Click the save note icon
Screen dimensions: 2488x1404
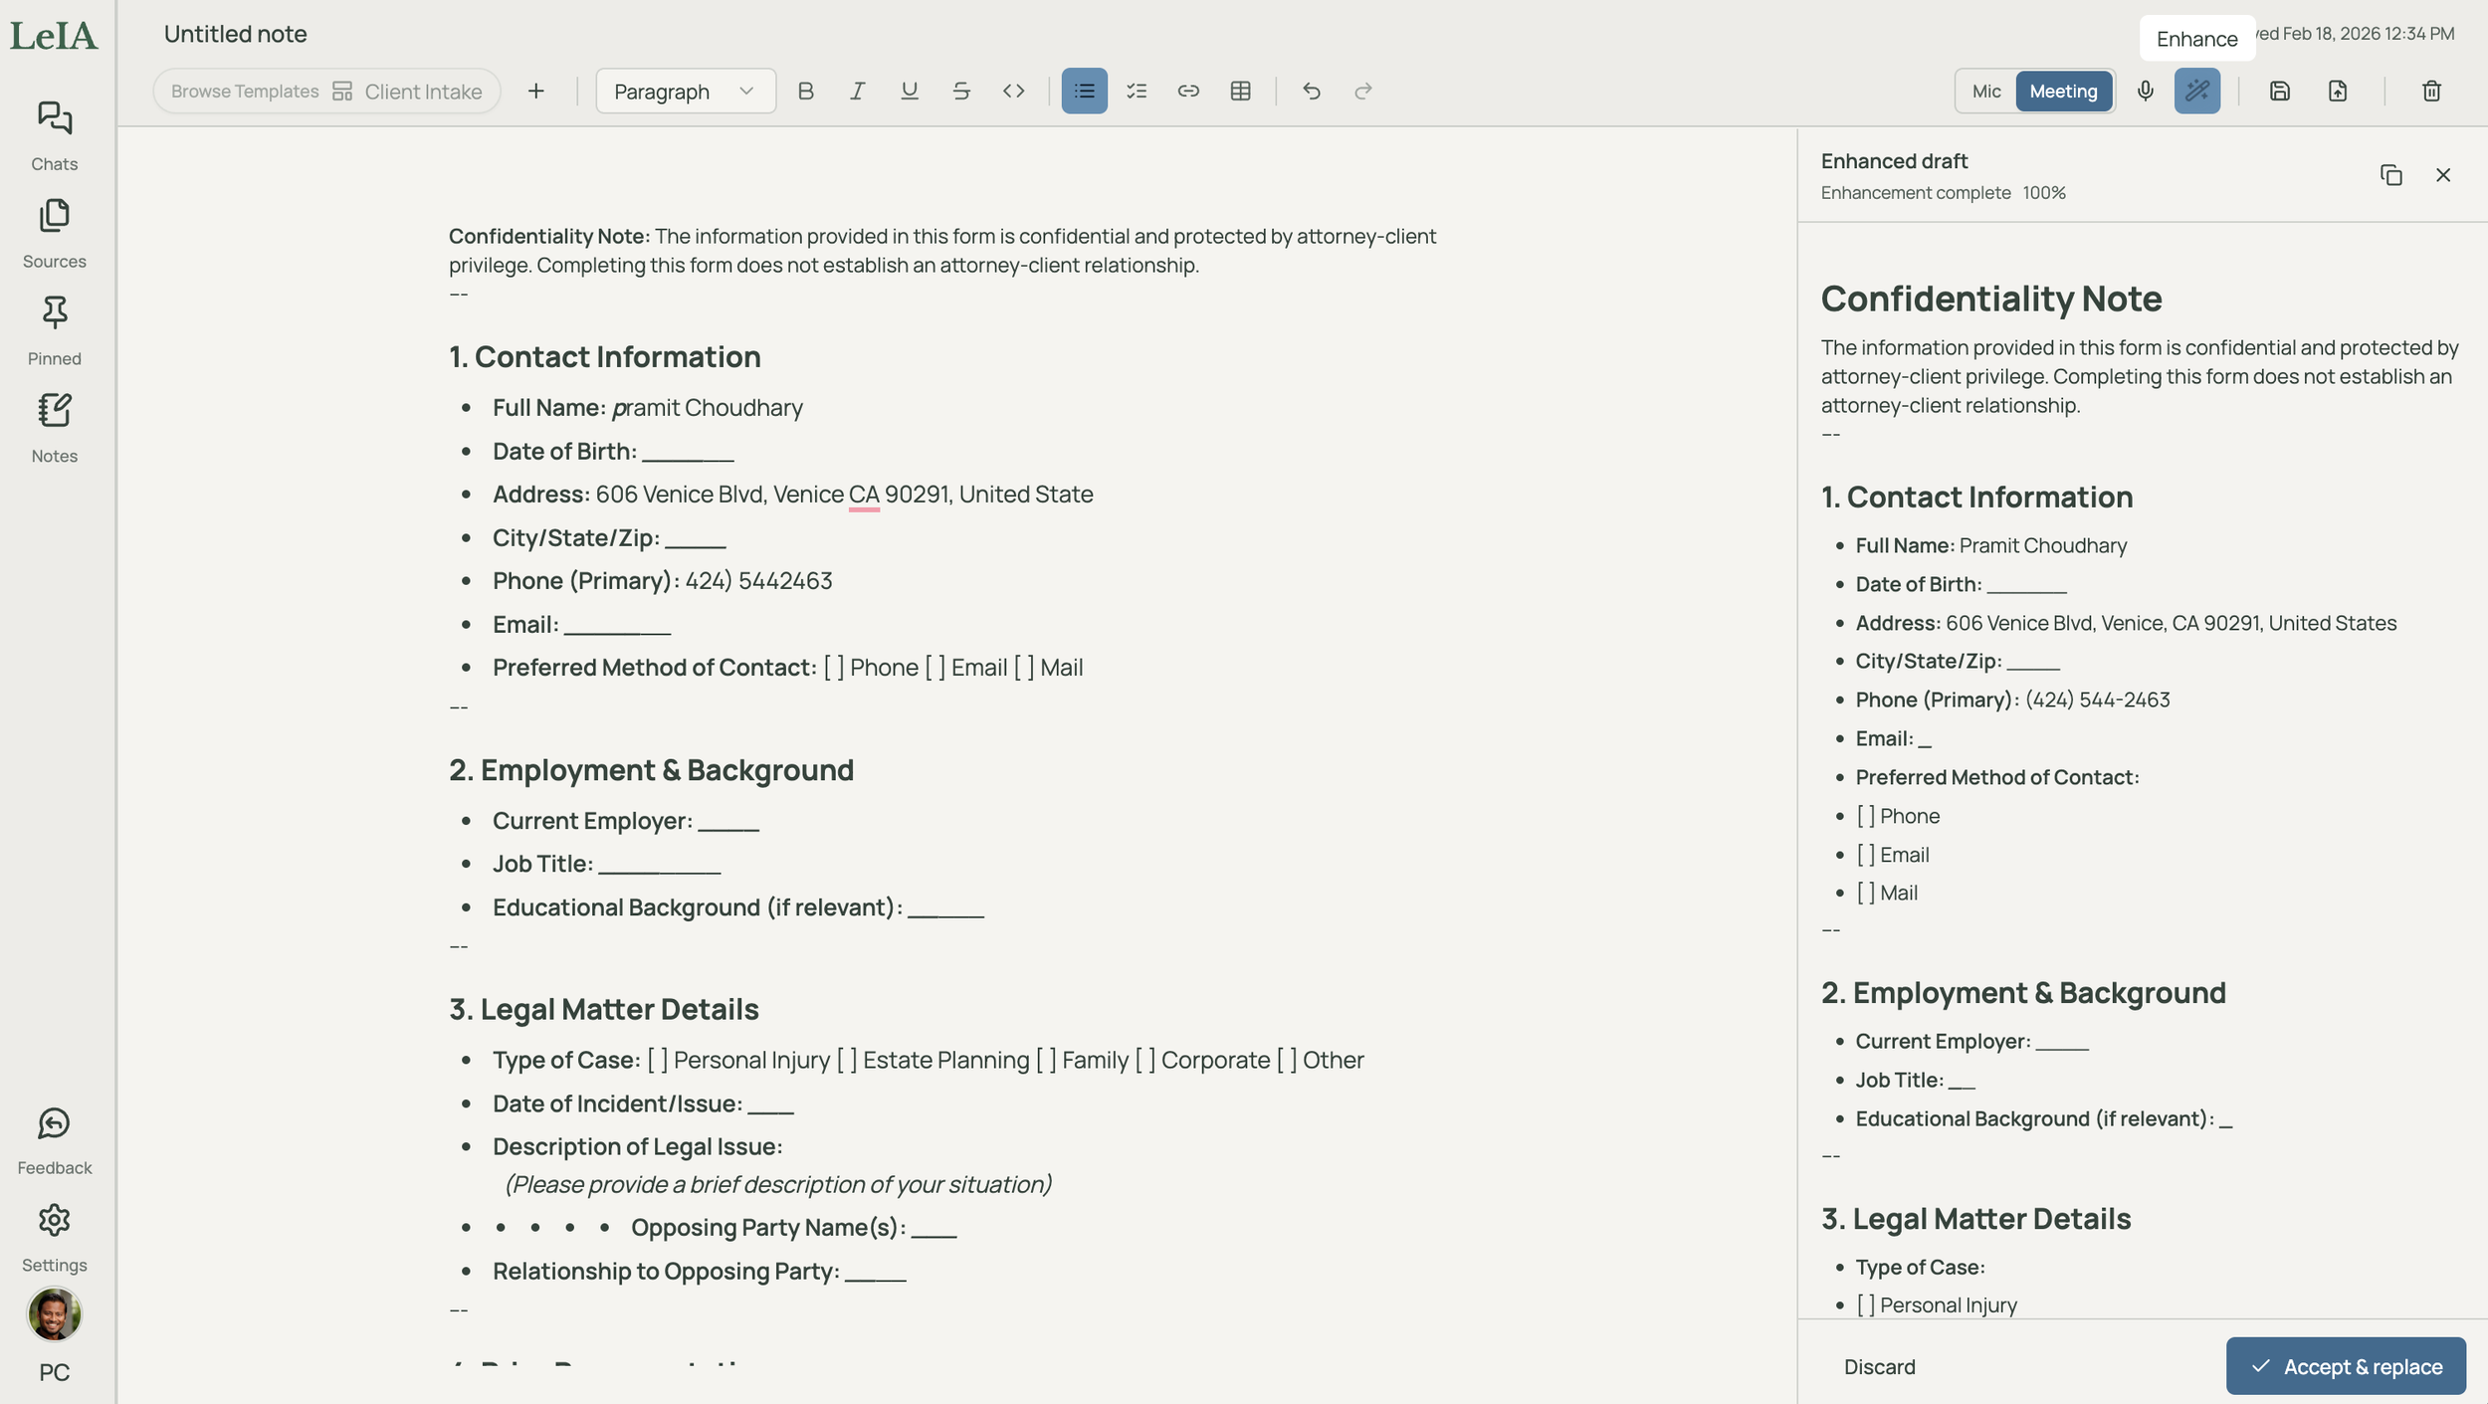2279,92
